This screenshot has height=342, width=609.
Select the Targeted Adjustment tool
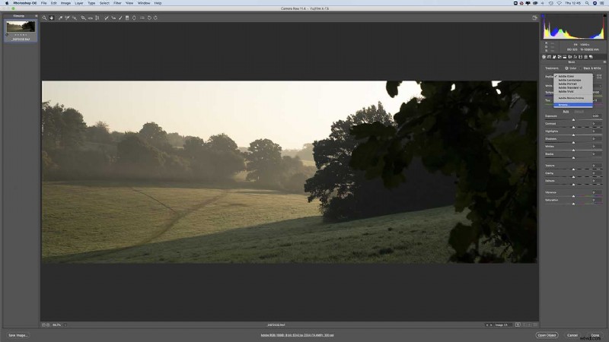pyautogui.click(x=74, y=17)
